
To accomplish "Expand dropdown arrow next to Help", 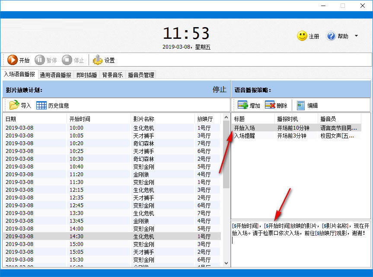I will [356, 36].
